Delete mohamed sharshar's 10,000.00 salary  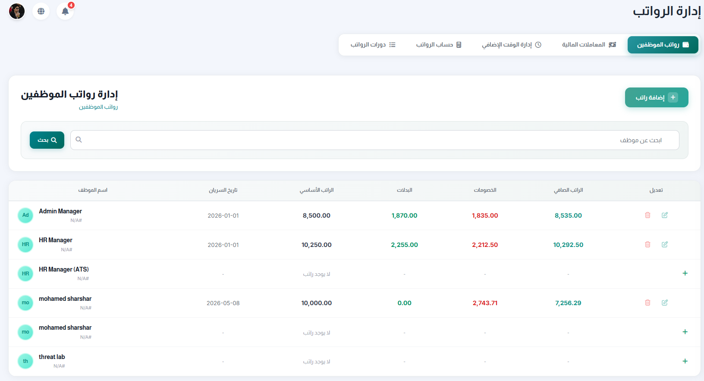click(x=647, y=303)
